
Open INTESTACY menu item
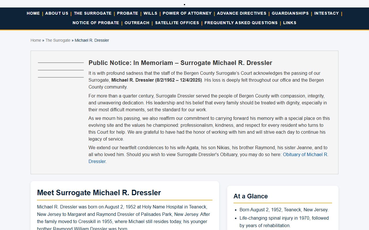326,13
